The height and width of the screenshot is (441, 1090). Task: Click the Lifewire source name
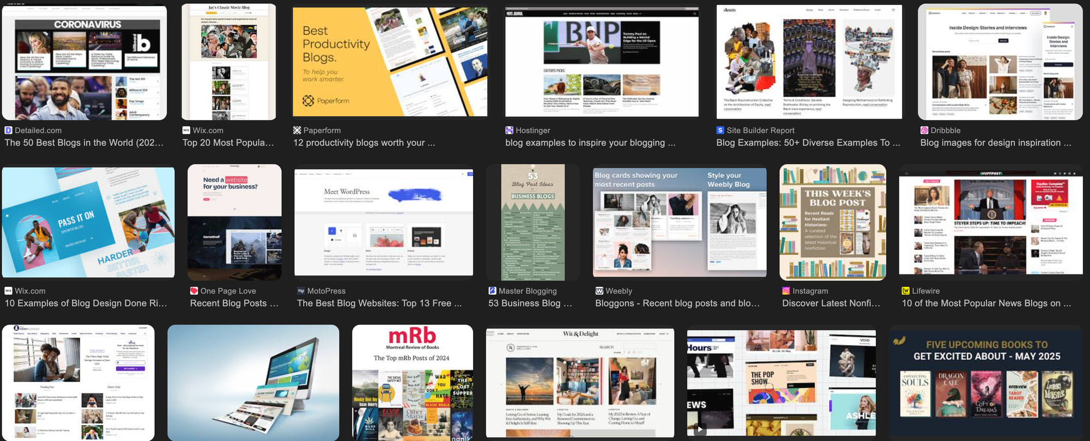point(926,291)
